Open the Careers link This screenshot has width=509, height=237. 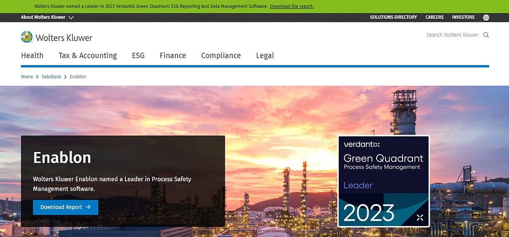click(x=434, y=17)
